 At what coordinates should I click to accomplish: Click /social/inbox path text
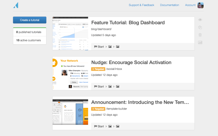pyautogui.click(x=114, y=69)
